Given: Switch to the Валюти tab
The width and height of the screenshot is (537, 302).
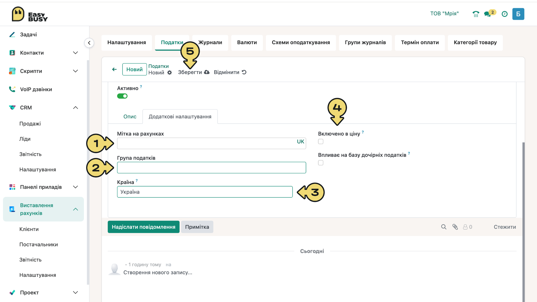Looking at the screenshot, I should tap(247, 43).
